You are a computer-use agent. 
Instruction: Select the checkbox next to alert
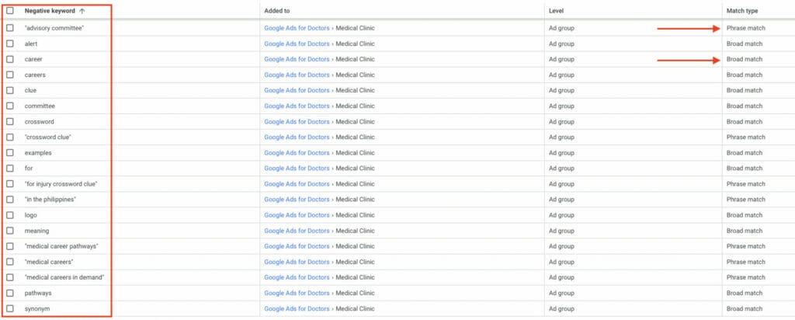pos(10,43)
